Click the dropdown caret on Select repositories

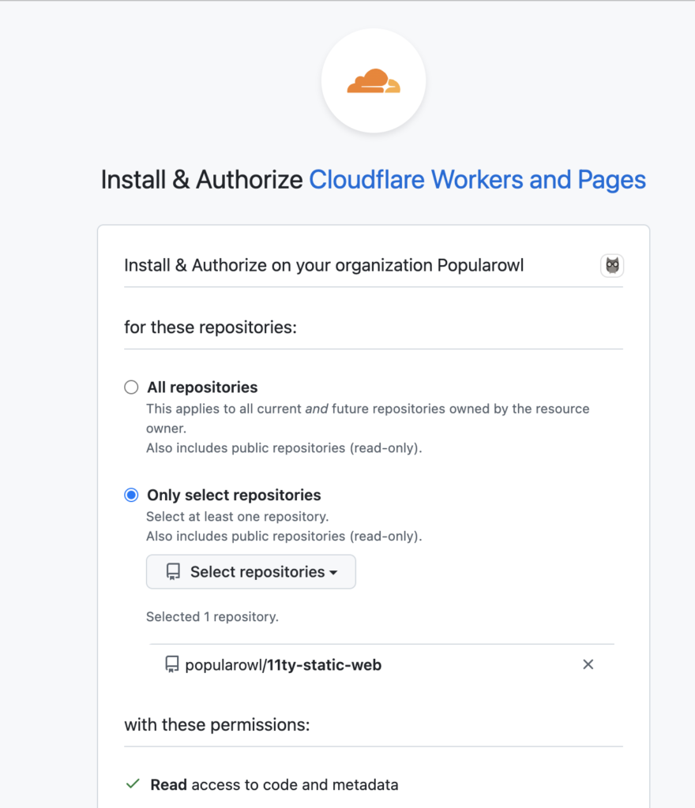(x=335, y=571)
